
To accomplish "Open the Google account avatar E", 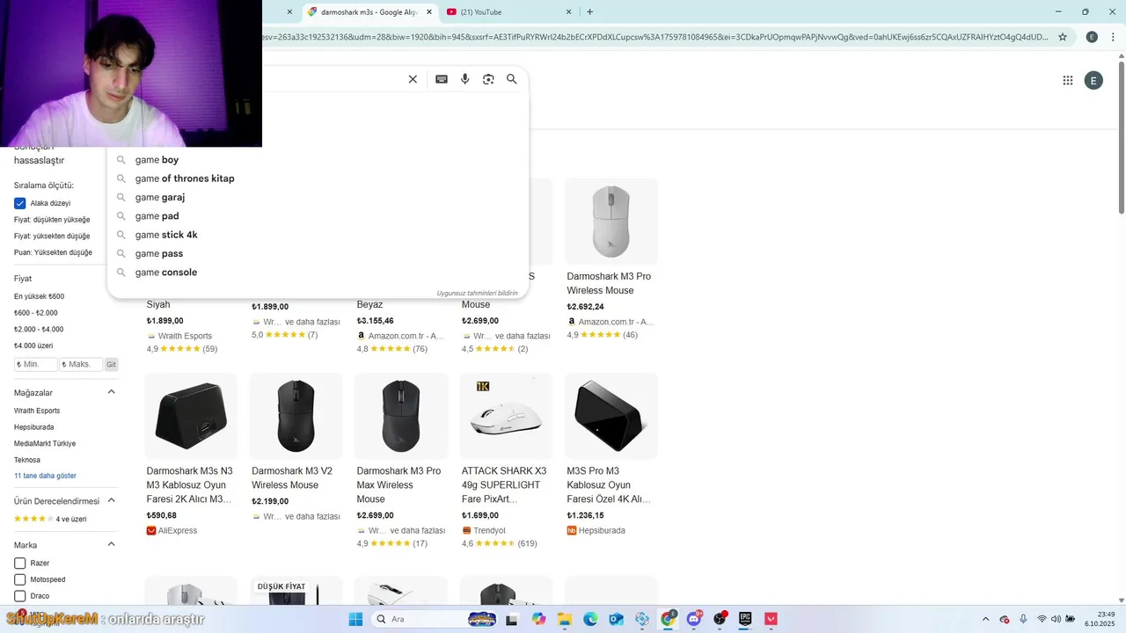I will (x=1093, y=81).
